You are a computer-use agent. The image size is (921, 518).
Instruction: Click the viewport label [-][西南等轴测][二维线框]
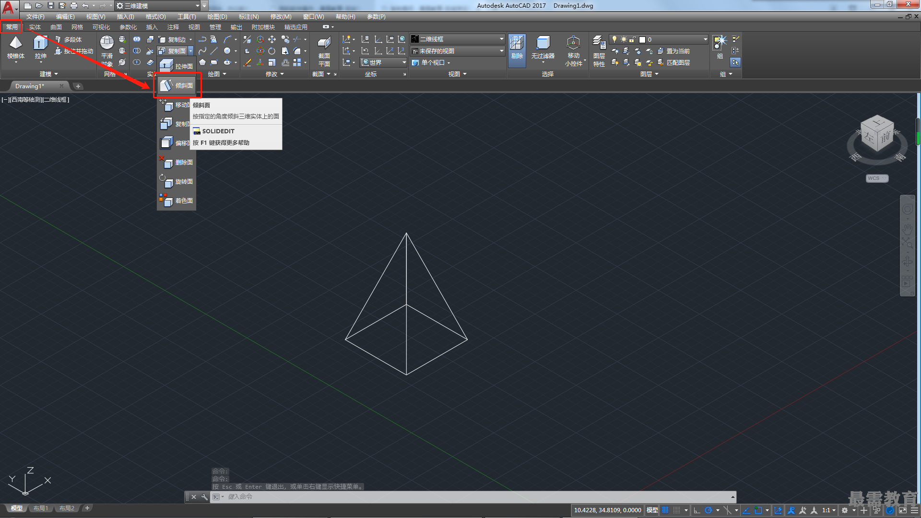(35, 100)
